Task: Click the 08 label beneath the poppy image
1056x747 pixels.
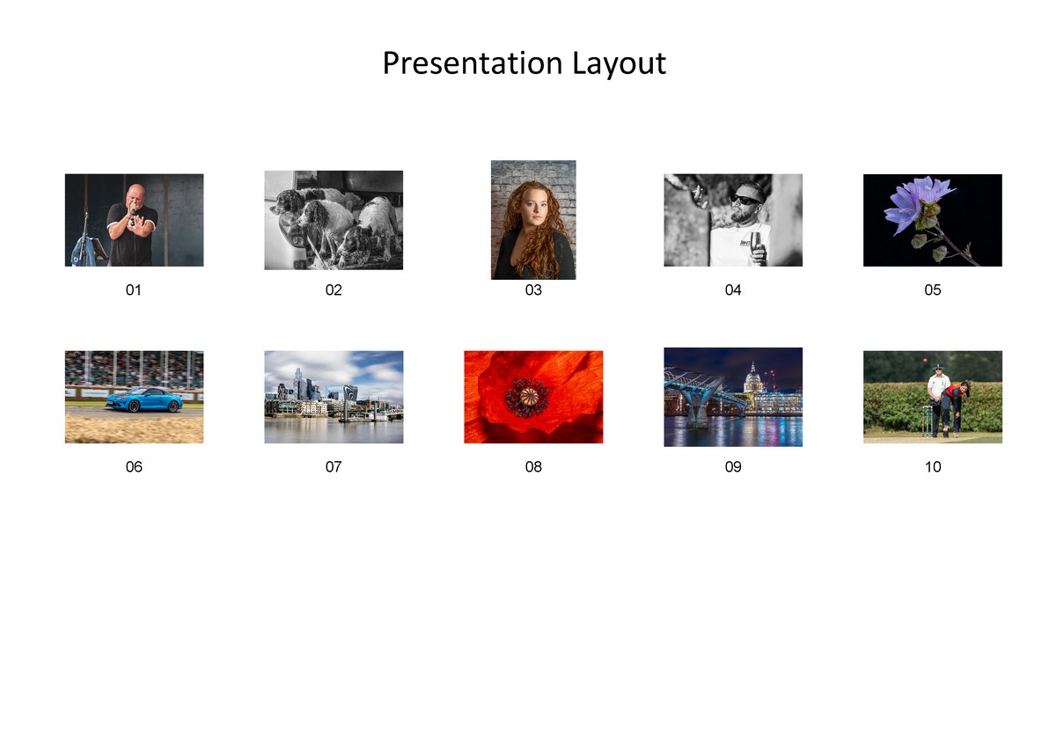Action: [x=533, y=467]
